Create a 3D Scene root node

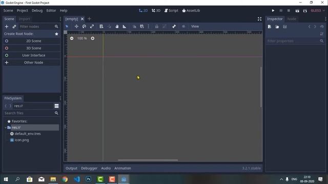32,48
